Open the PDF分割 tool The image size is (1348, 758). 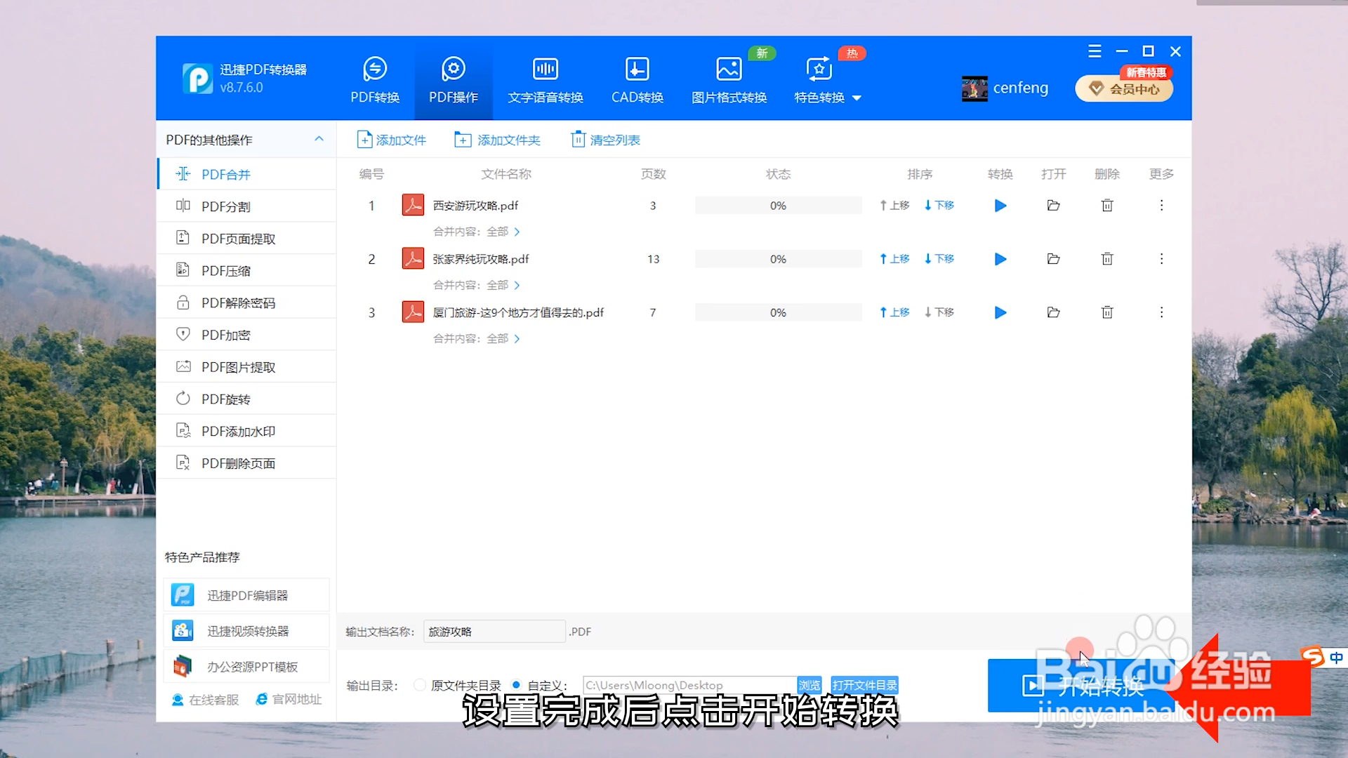click(x=226, y=206)
